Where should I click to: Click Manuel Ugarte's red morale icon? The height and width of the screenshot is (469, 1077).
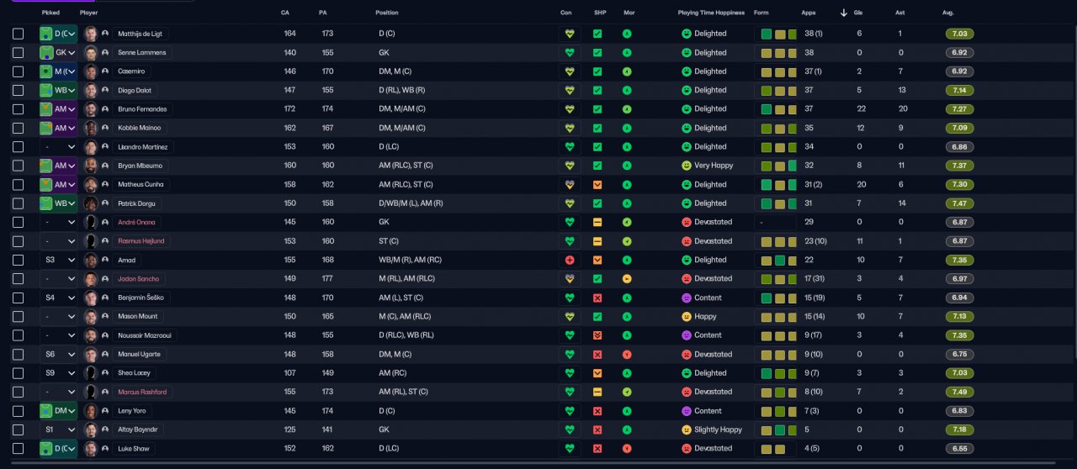(x=627, y=355)
